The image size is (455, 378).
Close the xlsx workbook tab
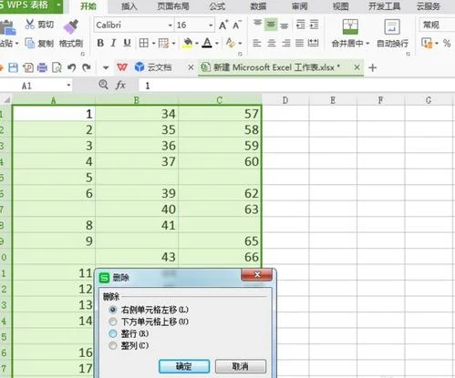click(x=357, y=67)
